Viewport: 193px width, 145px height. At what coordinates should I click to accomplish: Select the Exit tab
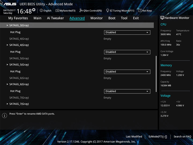pos(136,18)
